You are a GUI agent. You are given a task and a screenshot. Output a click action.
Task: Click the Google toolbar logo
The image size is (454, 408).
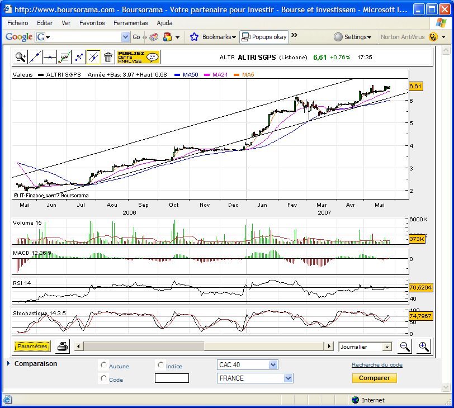[x=19, y=37]
